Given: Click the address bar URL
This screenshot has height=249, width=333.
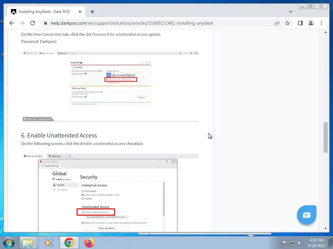Looking at the screenshot, I should click(x=132, y=23).
